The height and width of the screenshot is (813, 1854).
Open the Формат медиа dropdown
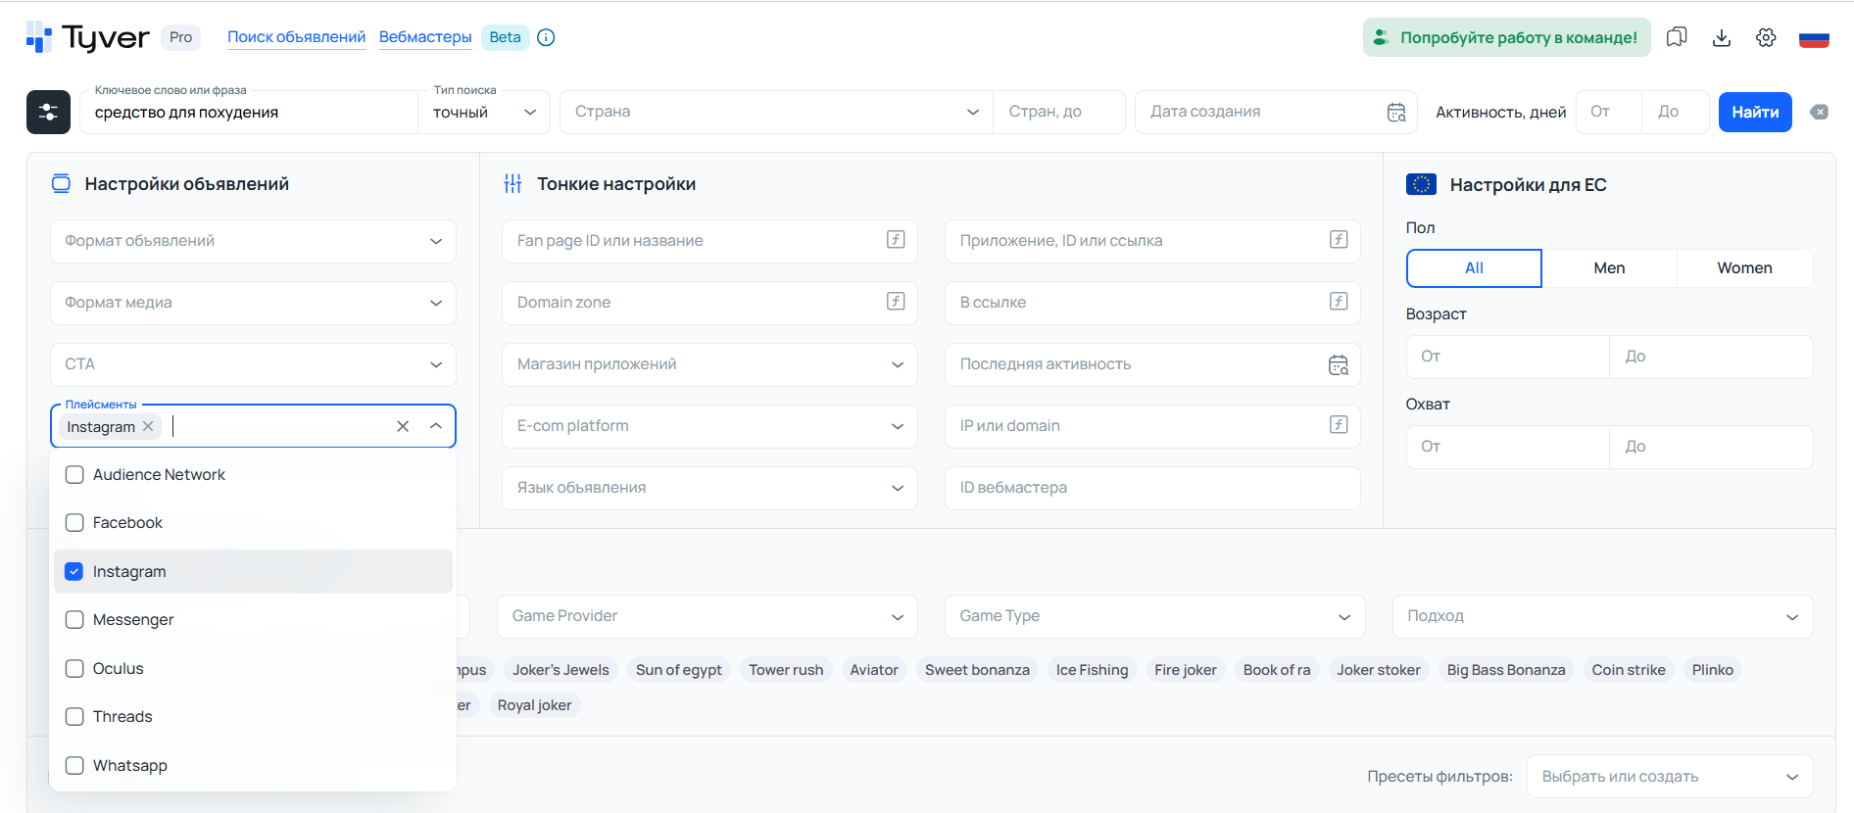(x=253, y=303)
